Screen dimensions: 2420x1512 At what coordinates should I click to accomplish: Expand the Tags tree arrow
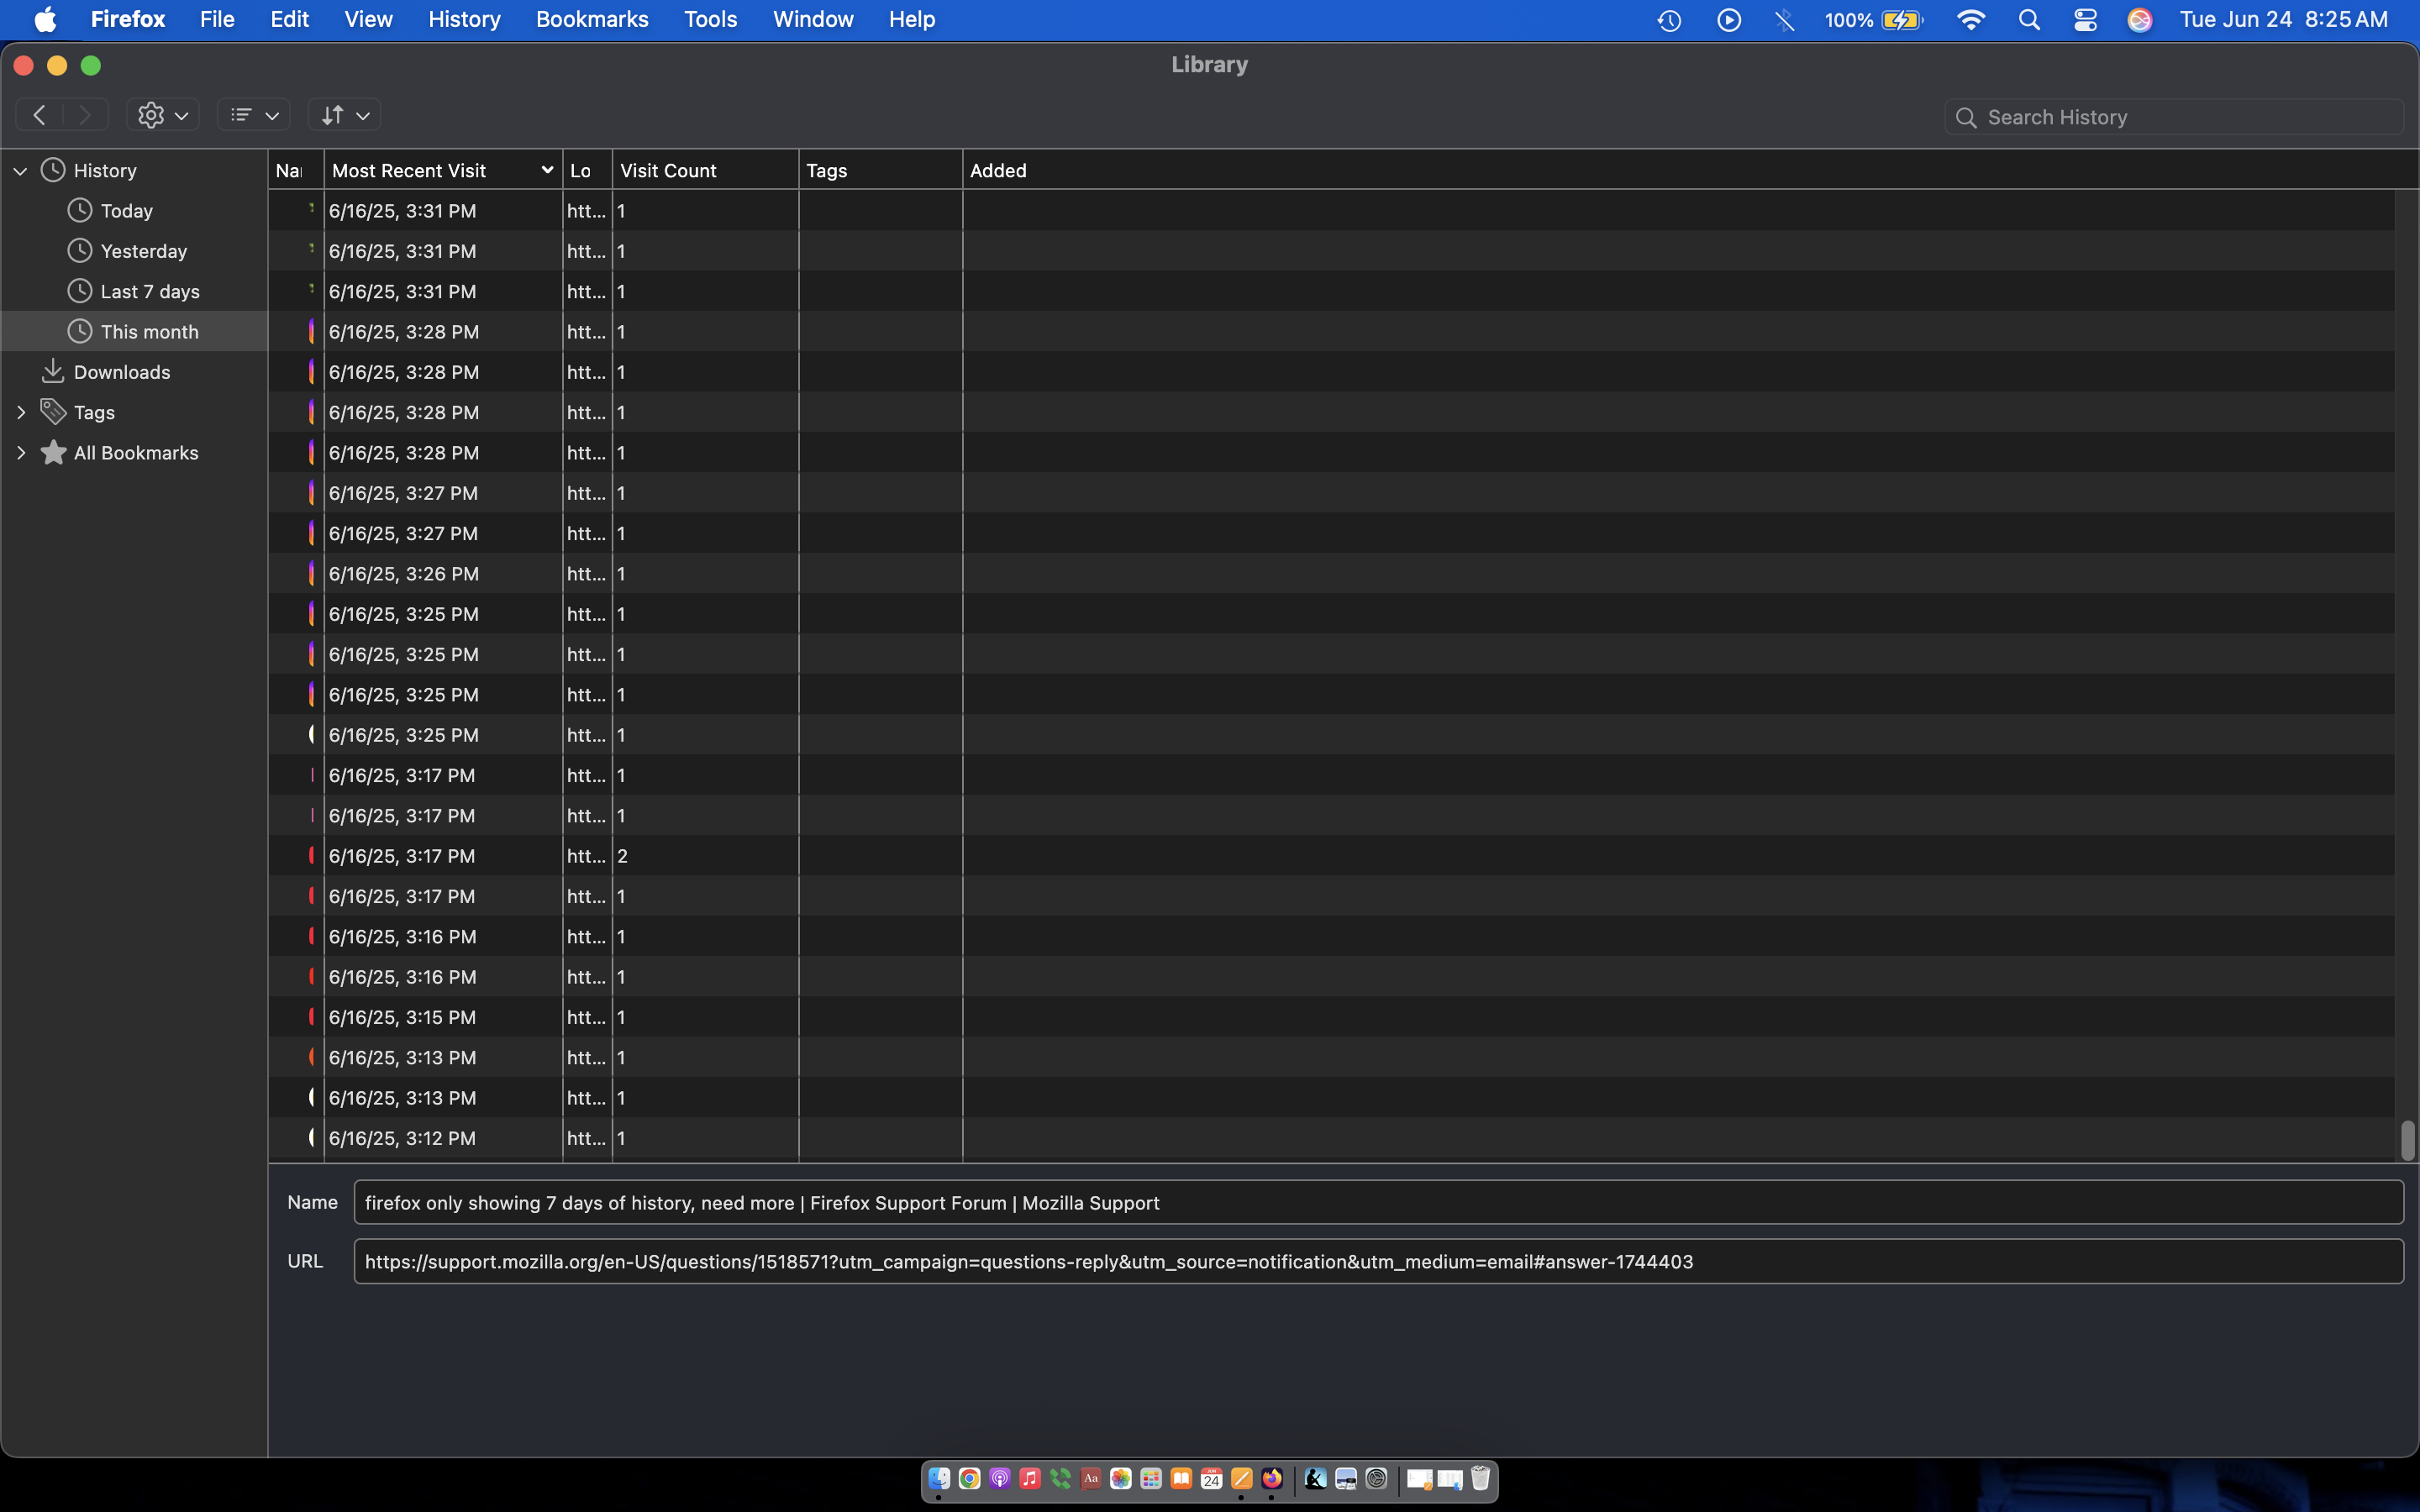click(x=20, y=413)
